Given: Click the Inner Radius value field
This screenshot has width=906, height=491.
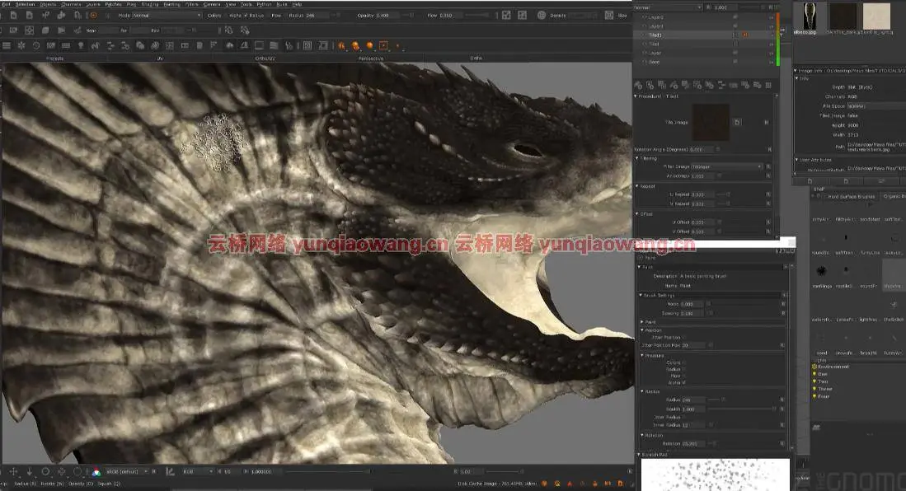Looking at the screenshot, I should [694, 425].
